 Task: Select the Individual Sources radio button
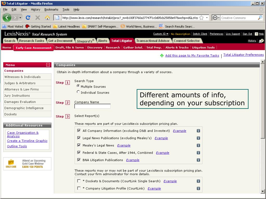(x=78, y=92)
